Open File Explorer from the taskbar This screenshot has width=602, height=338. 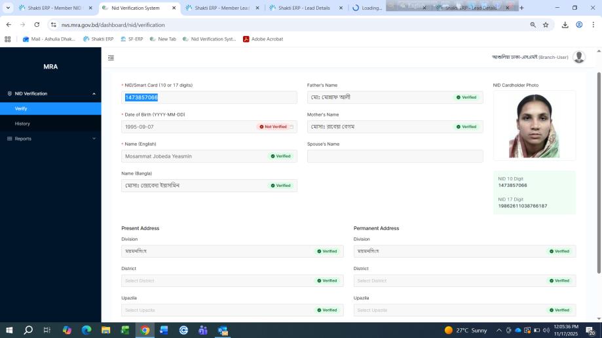click(x=105, y=330)
